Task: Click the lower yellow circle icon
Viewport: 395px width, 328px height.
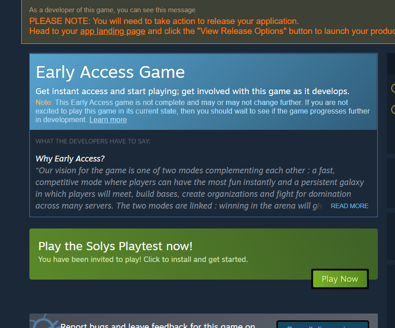Action: pos(393,109)
